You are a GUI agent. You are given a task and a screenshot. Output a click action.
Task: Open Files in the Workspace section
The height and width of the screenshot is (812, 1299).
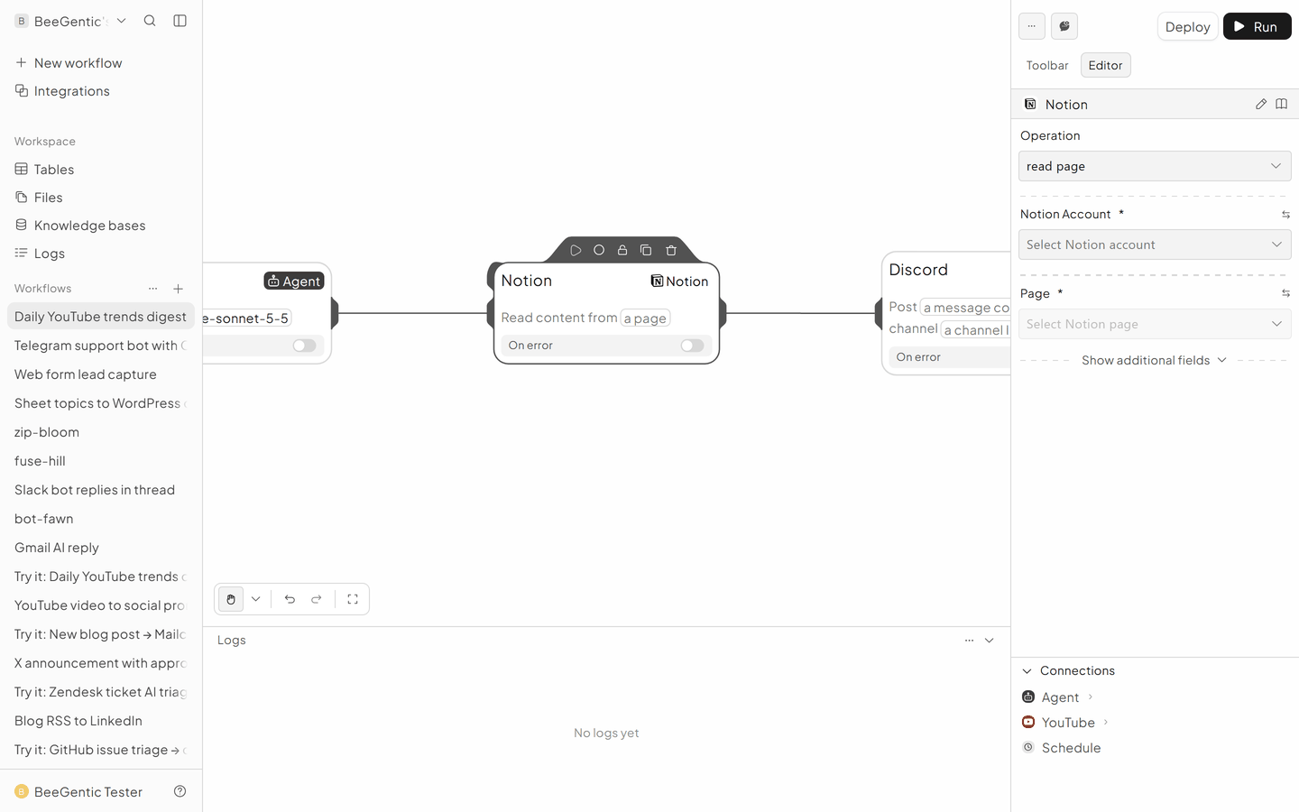point(101,198)
